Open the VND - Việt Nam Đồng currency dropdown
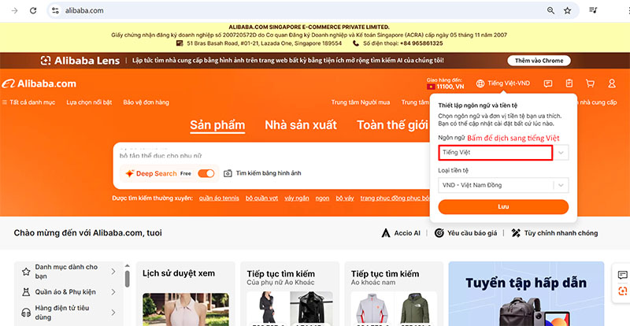The image size is (630, 326). click(502, 185)
